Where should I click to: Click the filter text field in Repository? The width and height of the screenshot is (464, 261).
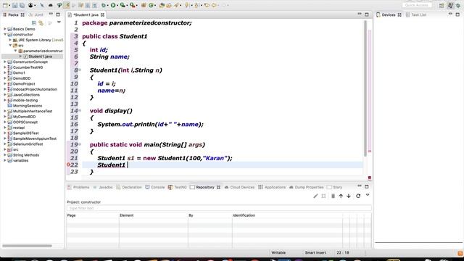pos(219,208)
